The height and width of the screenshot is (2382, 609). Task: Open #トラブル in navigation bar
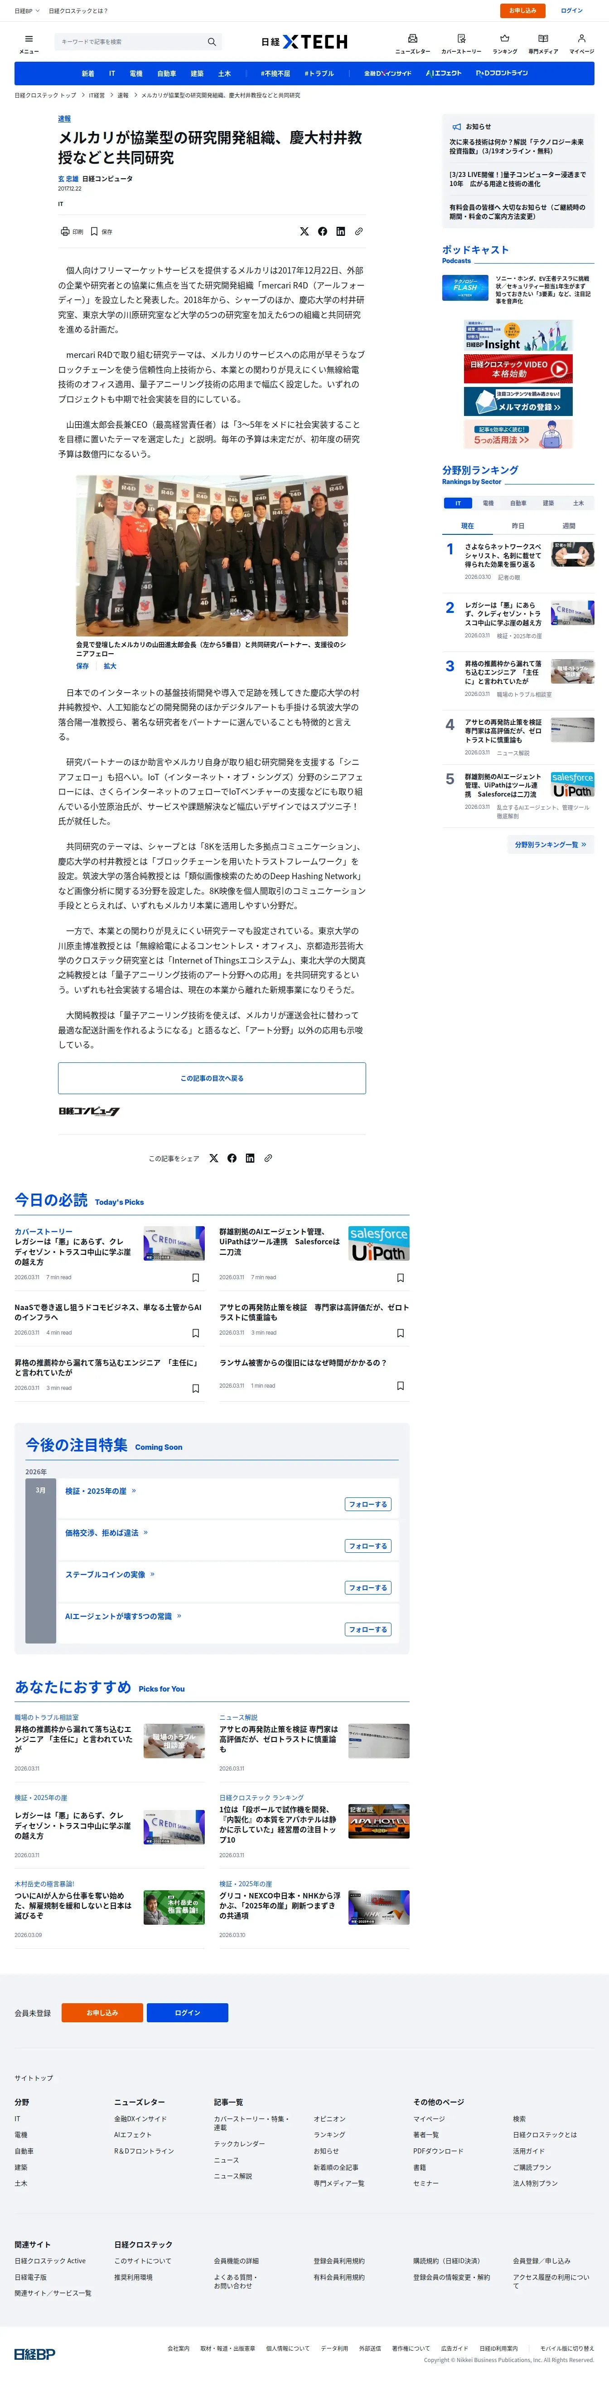tap(319, 73)
